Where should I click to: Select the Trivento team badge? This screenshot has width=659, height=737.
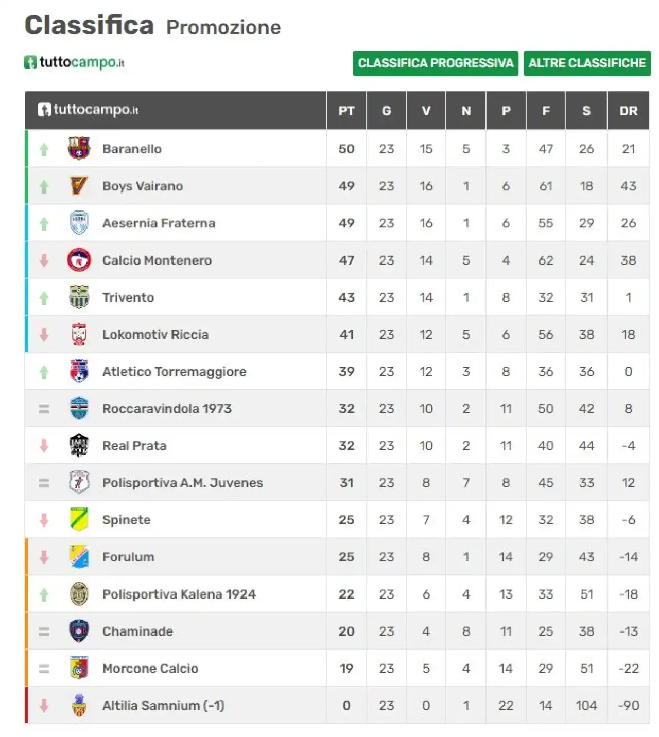tap(79, 297)
